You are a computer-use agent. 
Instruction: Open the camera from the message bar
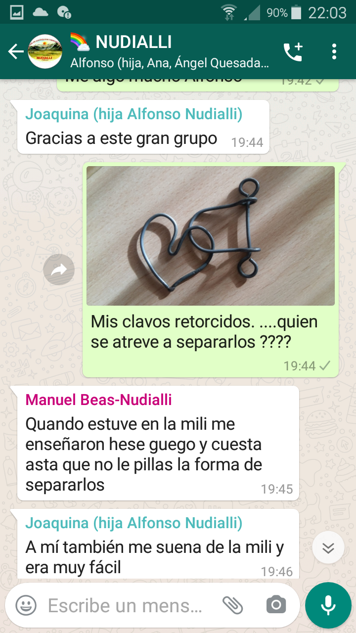[x=276, y=605]
